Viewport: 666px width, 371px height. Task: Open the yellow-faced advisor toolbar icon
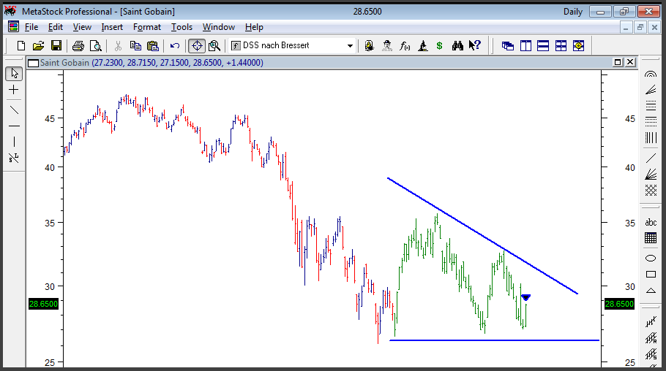click(369, 45)
